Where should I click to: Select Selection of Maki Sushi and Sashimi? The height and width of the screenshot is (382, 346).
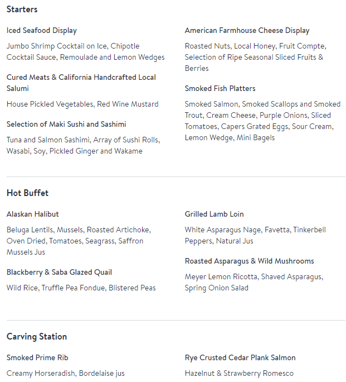[x=66, y=125]
